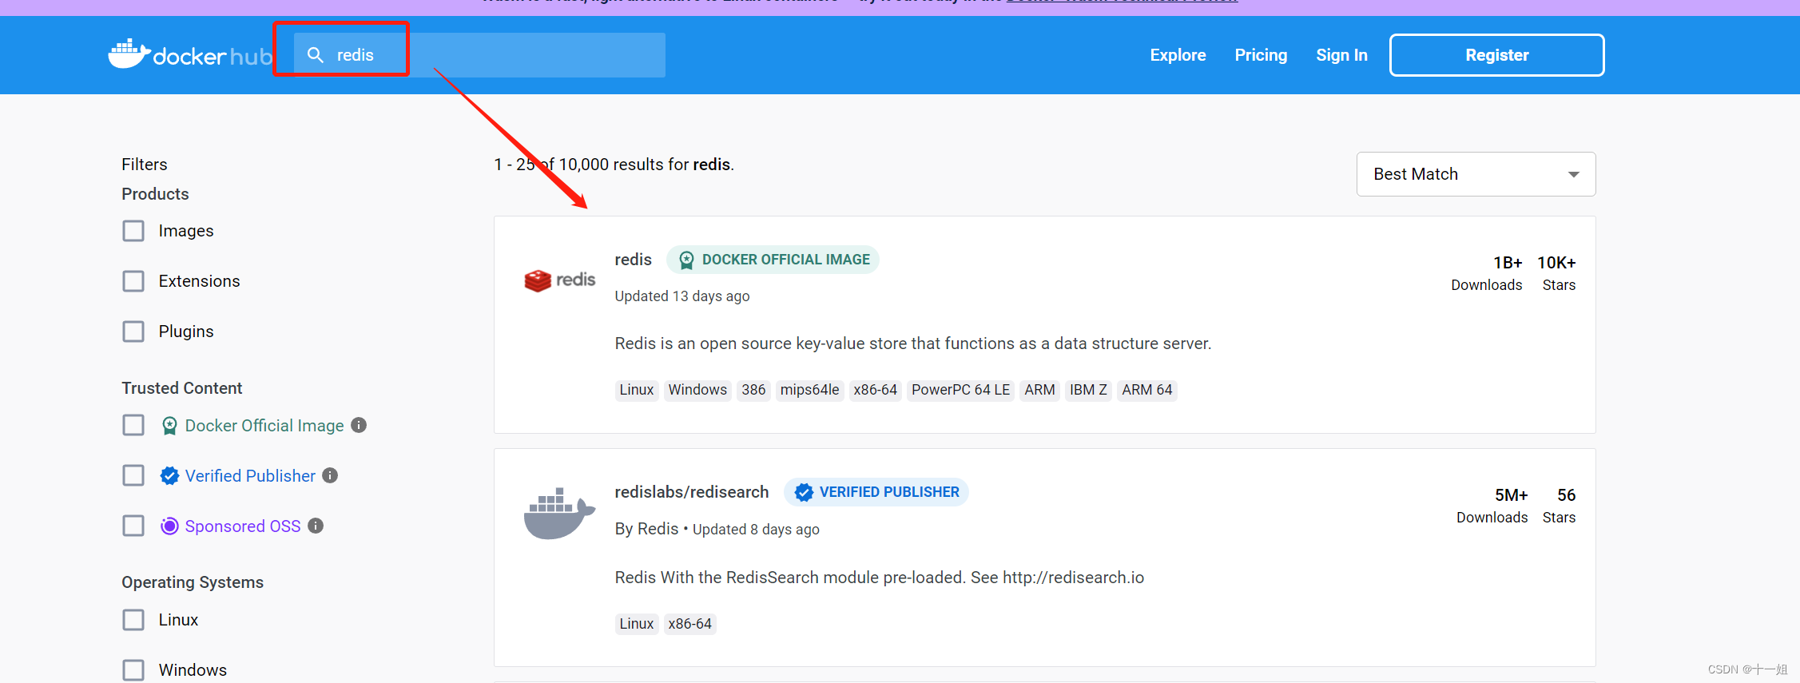Open the Best Match sort dropdown
This screenshot has height=683, width=1800.
click(x=1476, y=174)
